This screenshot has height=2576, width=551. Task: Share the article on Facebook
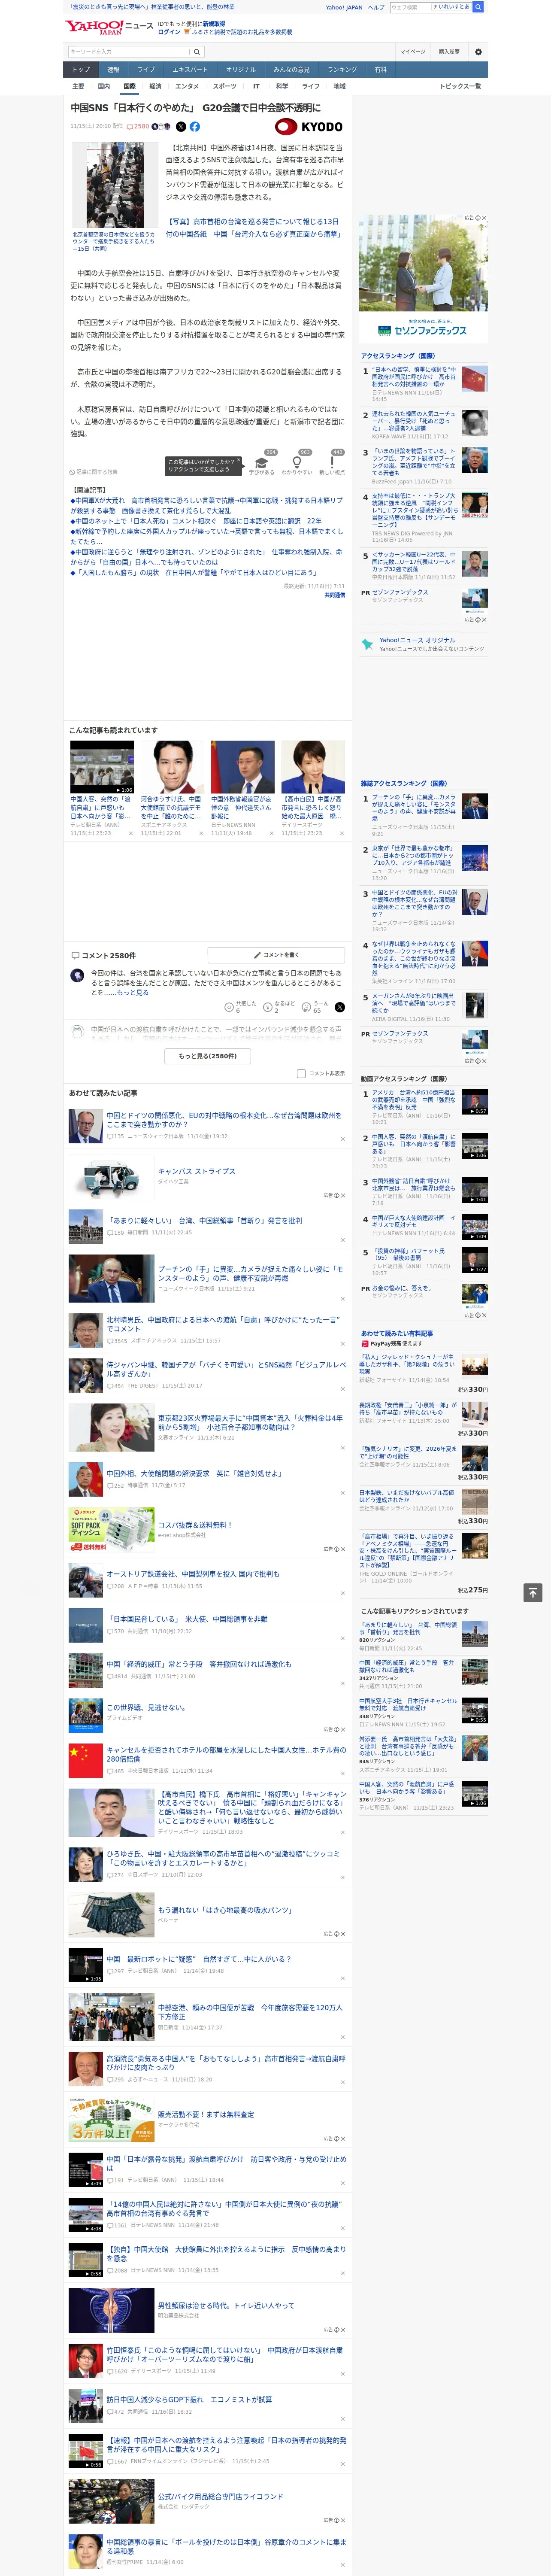pyautogui.click(x=195, y=127)
